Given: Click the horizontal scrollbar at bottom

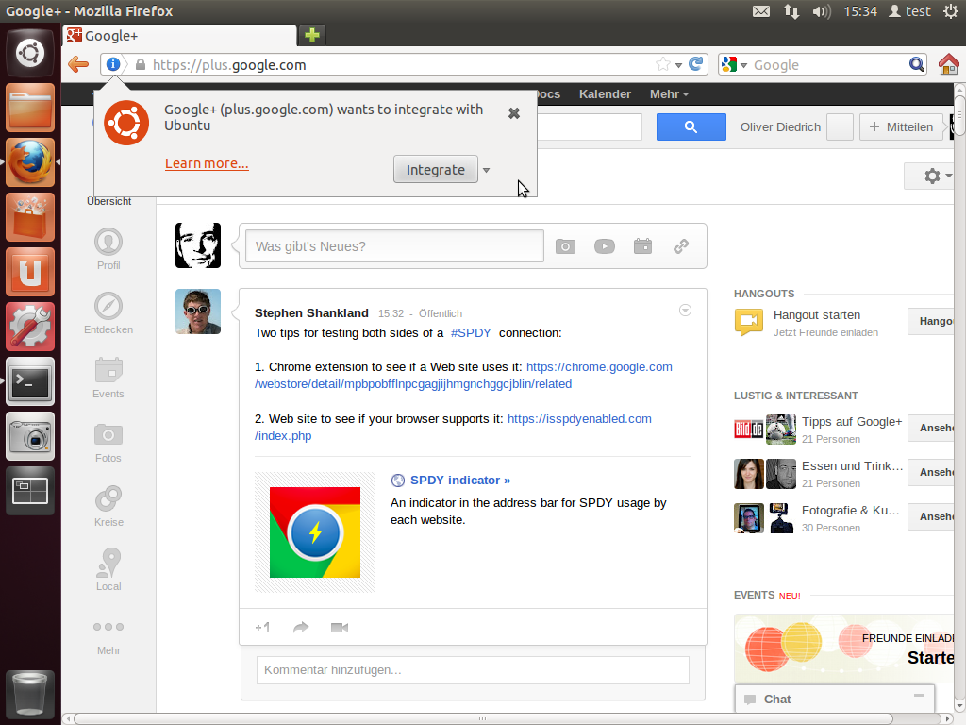Looking at the screenshot, I should click(x=482, y=718).
